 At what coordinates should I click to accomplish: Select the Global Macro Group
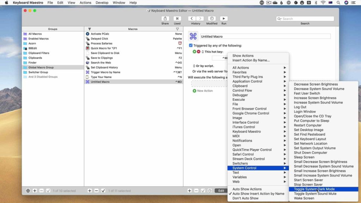coord(53,67)
